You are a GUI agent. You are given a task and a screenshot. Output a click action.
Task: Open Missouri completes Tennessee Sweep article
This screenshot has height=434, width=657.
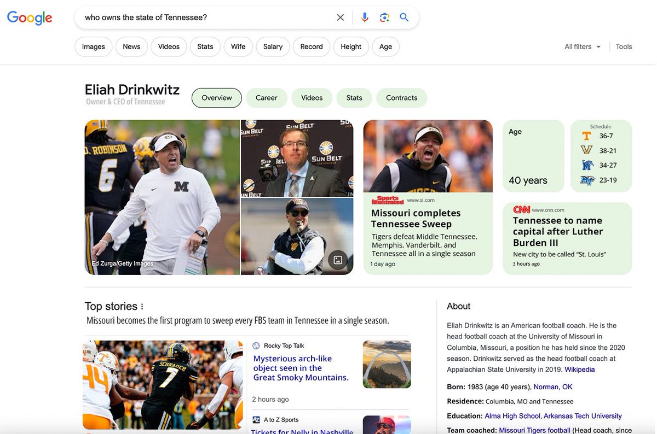point(428,197)
